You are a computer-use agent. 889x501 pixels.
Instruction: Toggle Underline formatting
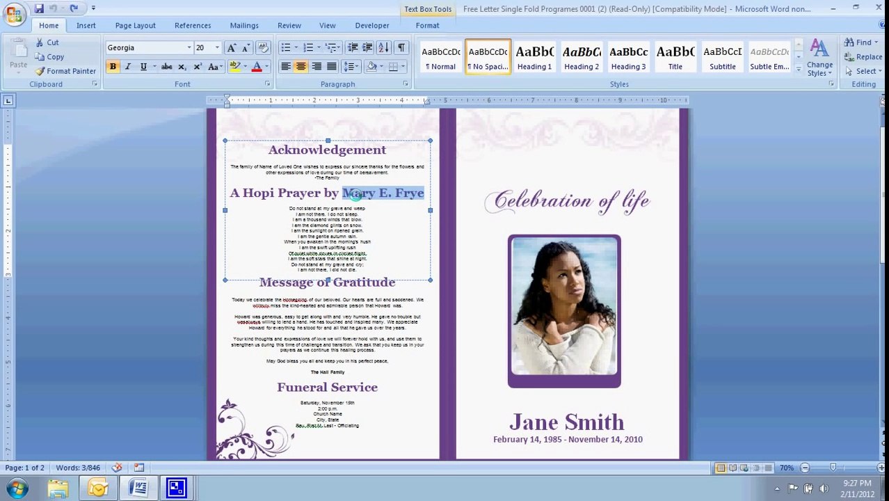pos(143,67)
